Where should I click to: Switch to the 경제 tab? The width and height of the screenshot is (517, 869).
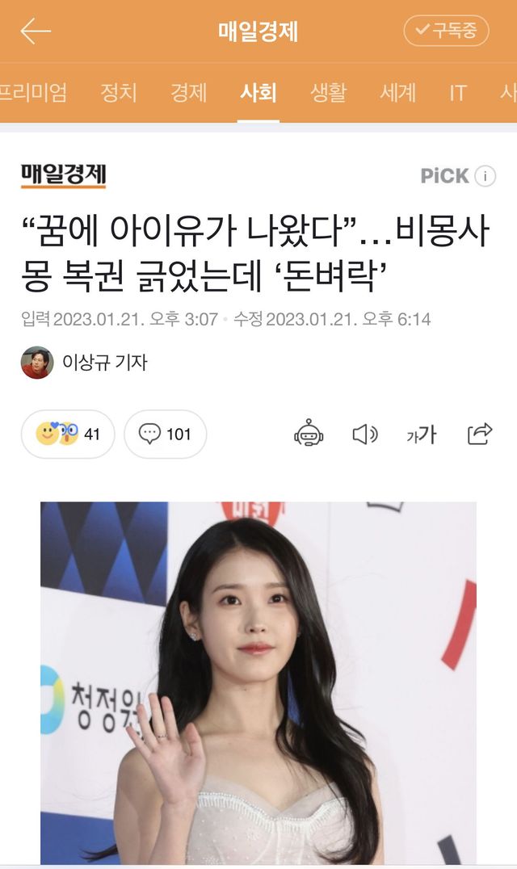coord(188,93)
